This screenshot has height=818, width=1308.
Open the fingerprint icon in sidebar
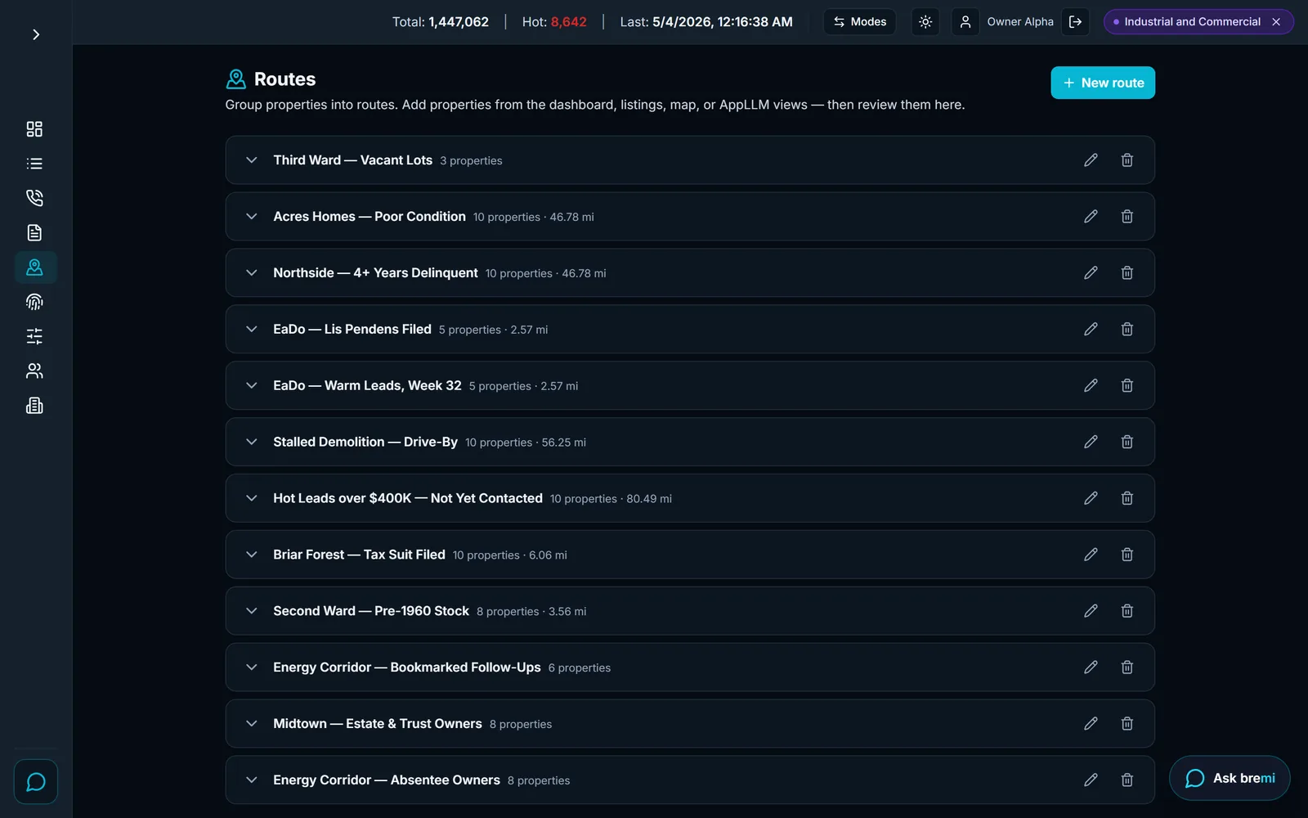click(34, 302)
